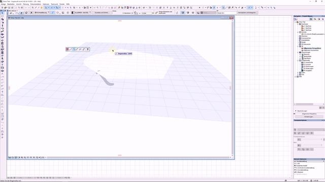Open the Navigator Project Map view
This screenshot has height=182, width=325.
(x=311, y=19)
